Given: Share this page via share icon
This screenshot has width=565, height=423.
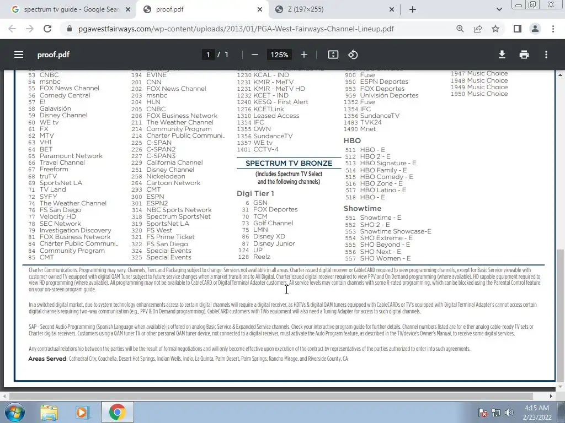Looking at the screenshot, I should click(x=478, y=29).
